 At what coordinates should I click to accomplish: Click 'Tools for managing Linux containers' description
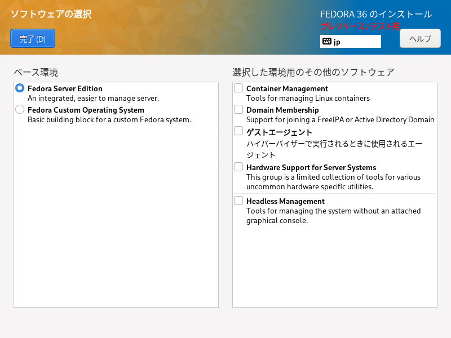click(308, 98)
